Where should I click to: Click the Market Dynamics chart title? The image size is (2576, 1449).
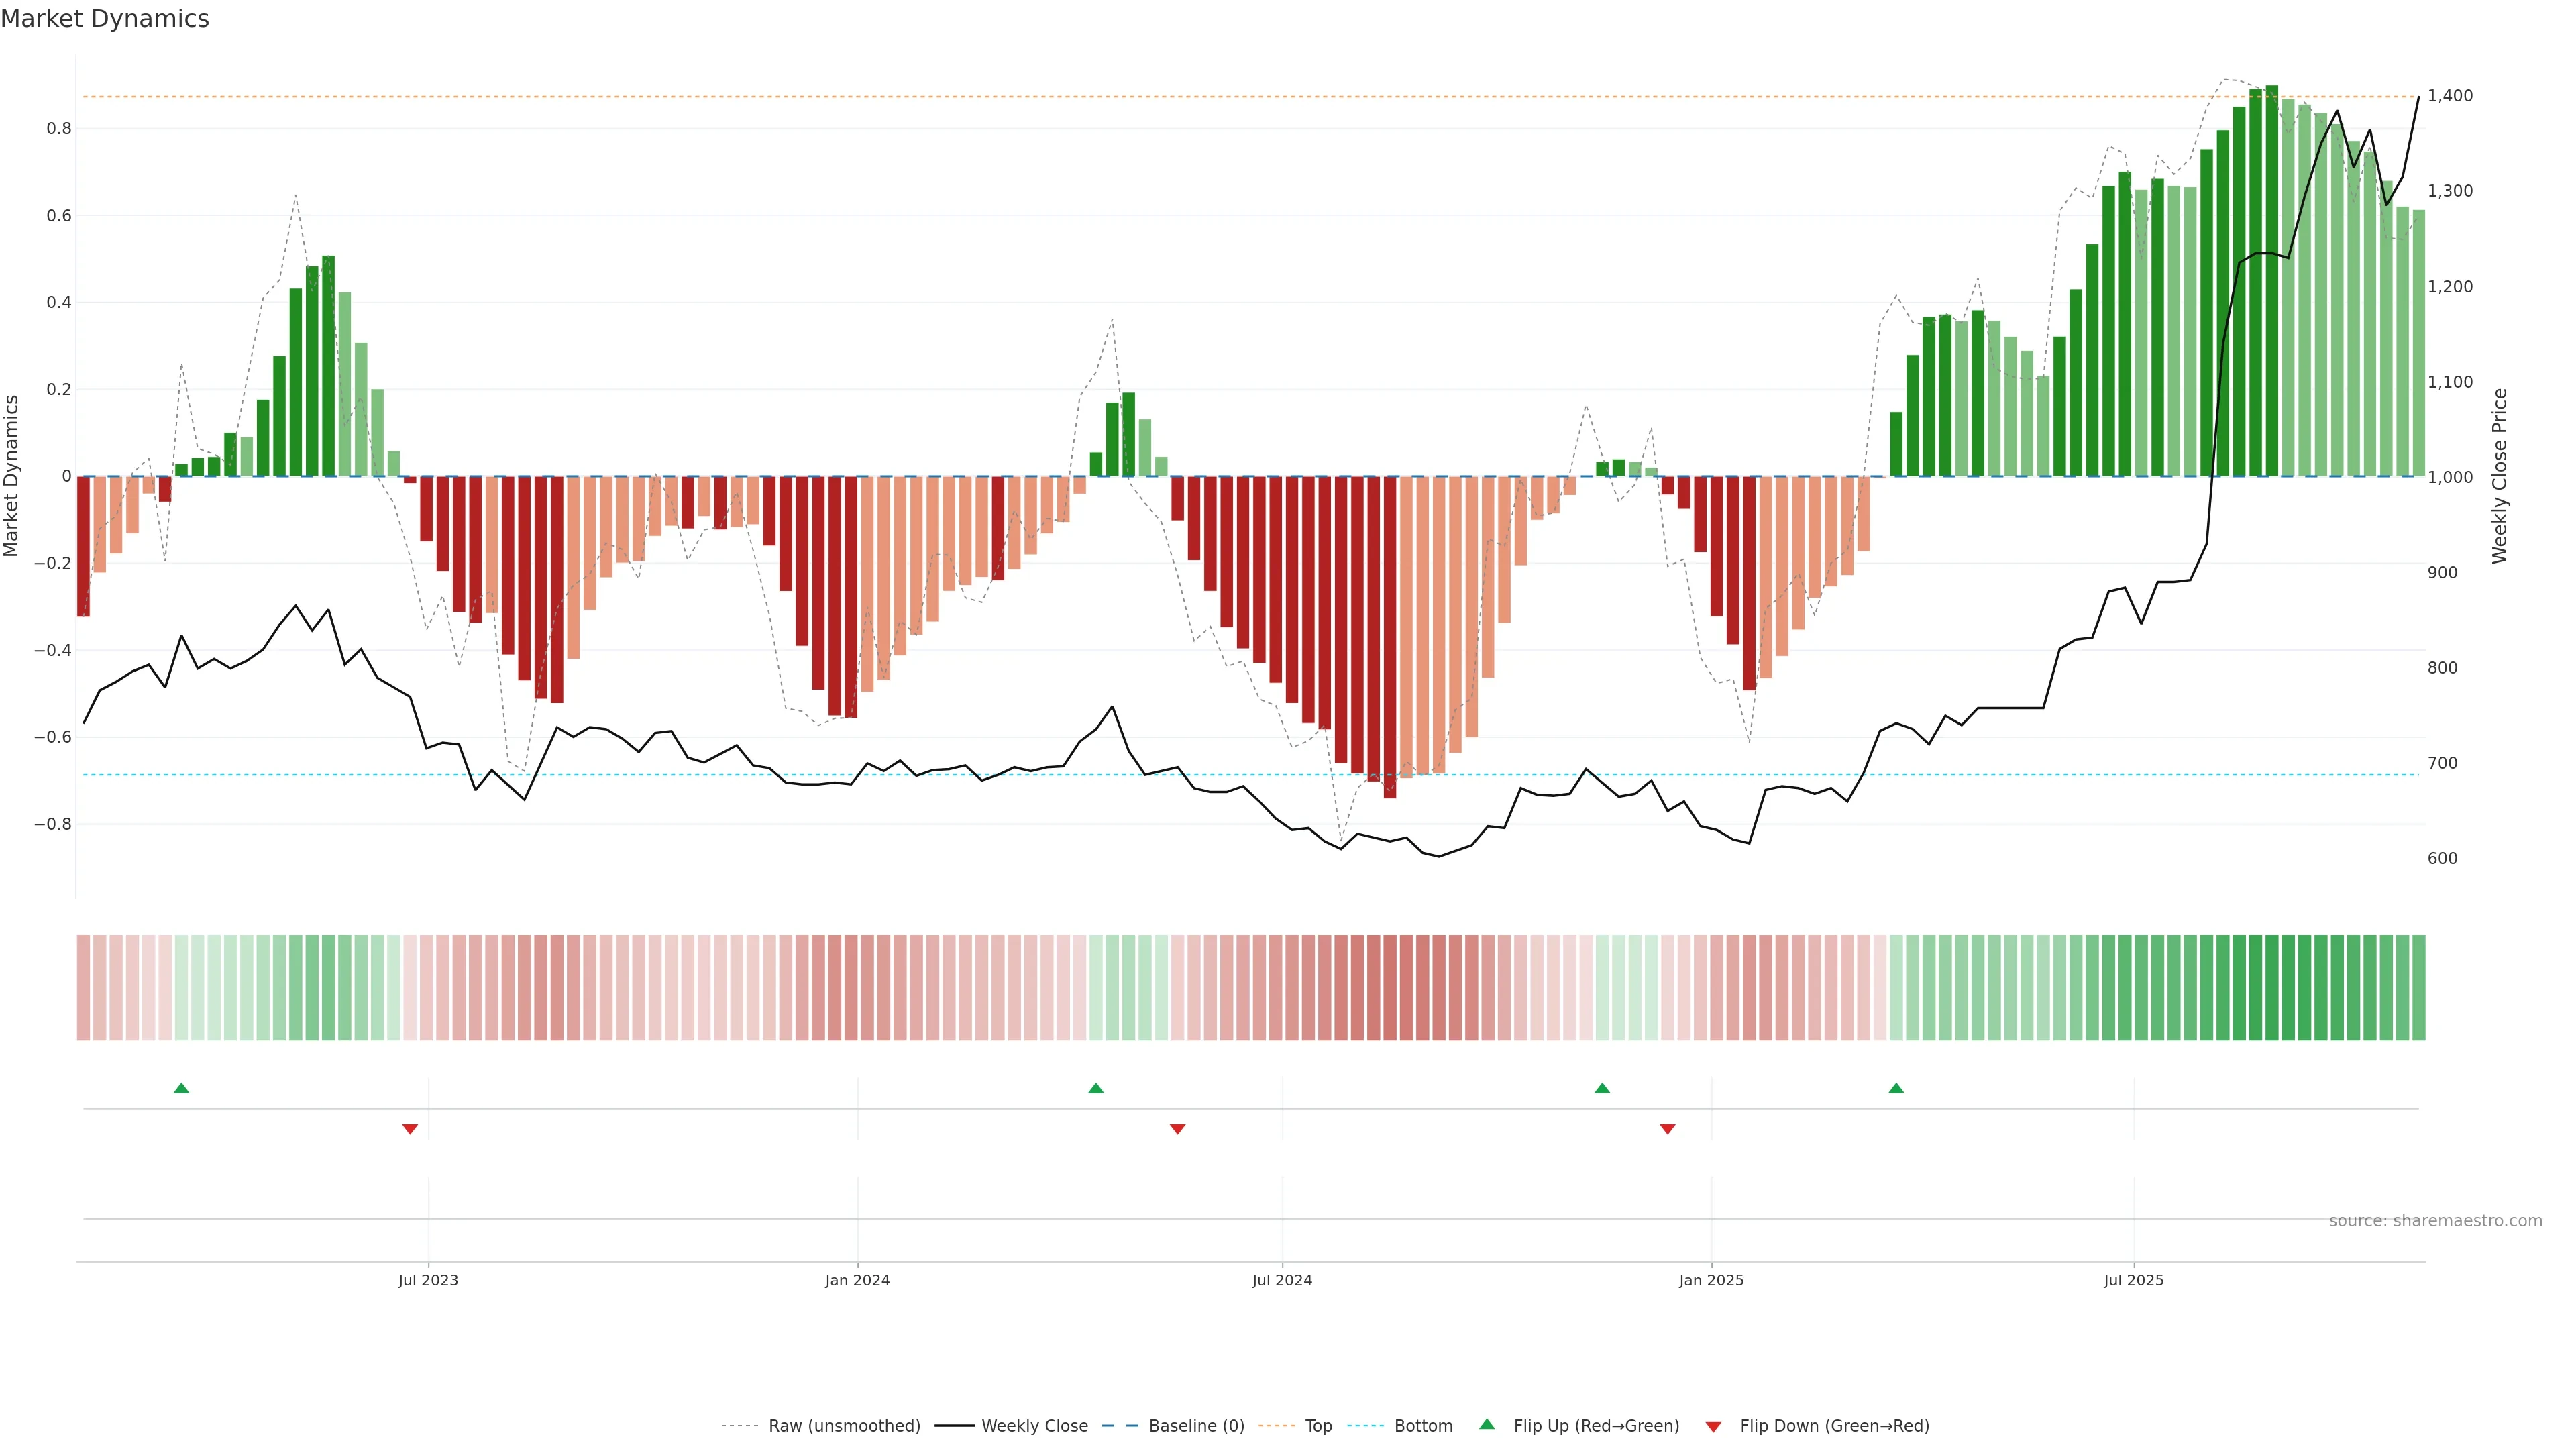coord(105,19)
